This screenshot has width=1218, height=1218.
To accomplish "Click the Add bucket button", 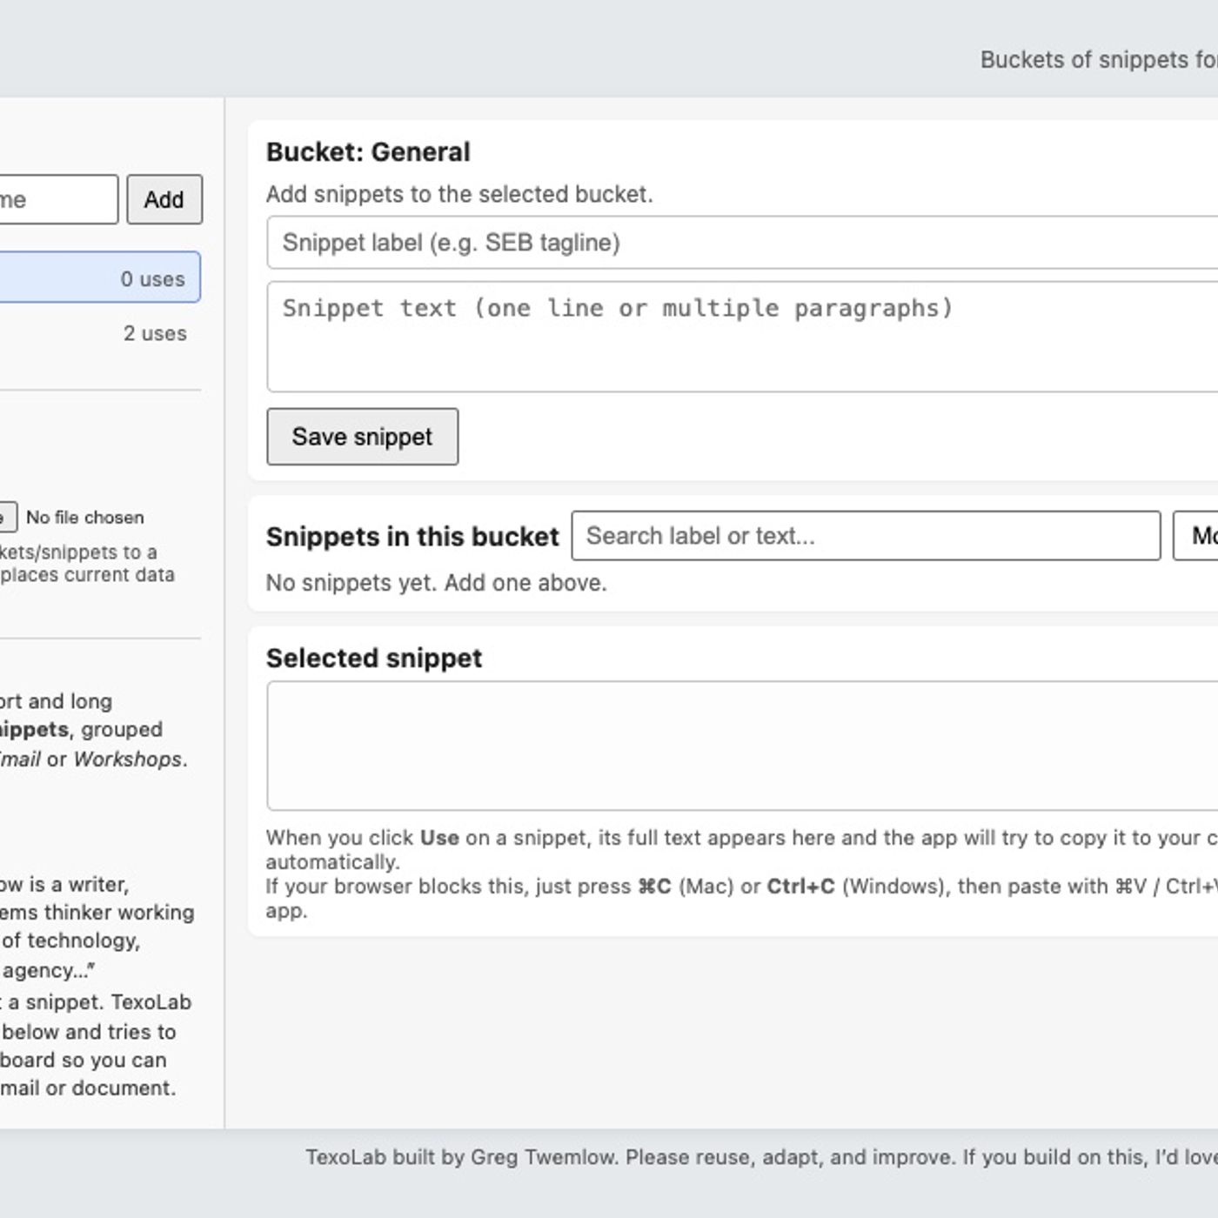I will coord(164,199).
